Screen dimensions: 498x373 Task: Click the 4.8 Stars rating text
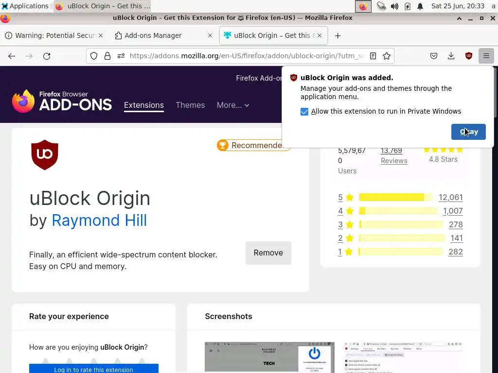443,159
